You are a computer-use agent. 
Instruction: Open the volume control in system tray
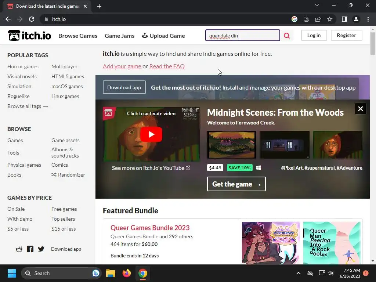(330, 273)
